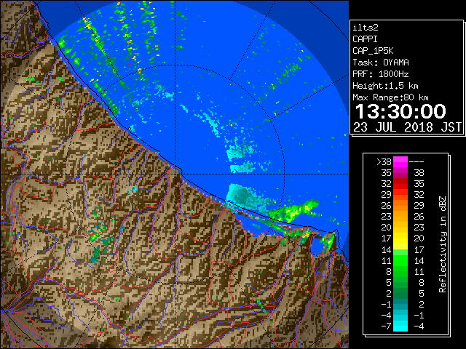This screenshot has height=349, width=466.
Task: Click the 13:30:00 timestamp
Action: pos(400,111)
